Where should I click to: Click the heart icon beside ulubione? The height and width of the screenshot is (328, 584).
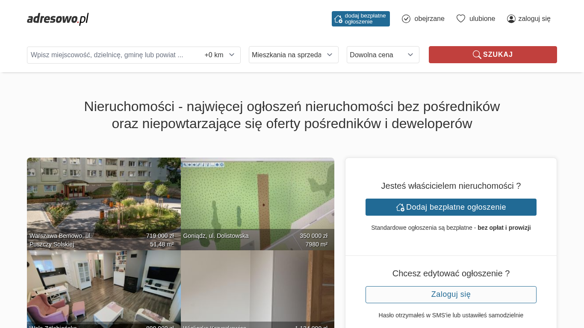point(461,19)
